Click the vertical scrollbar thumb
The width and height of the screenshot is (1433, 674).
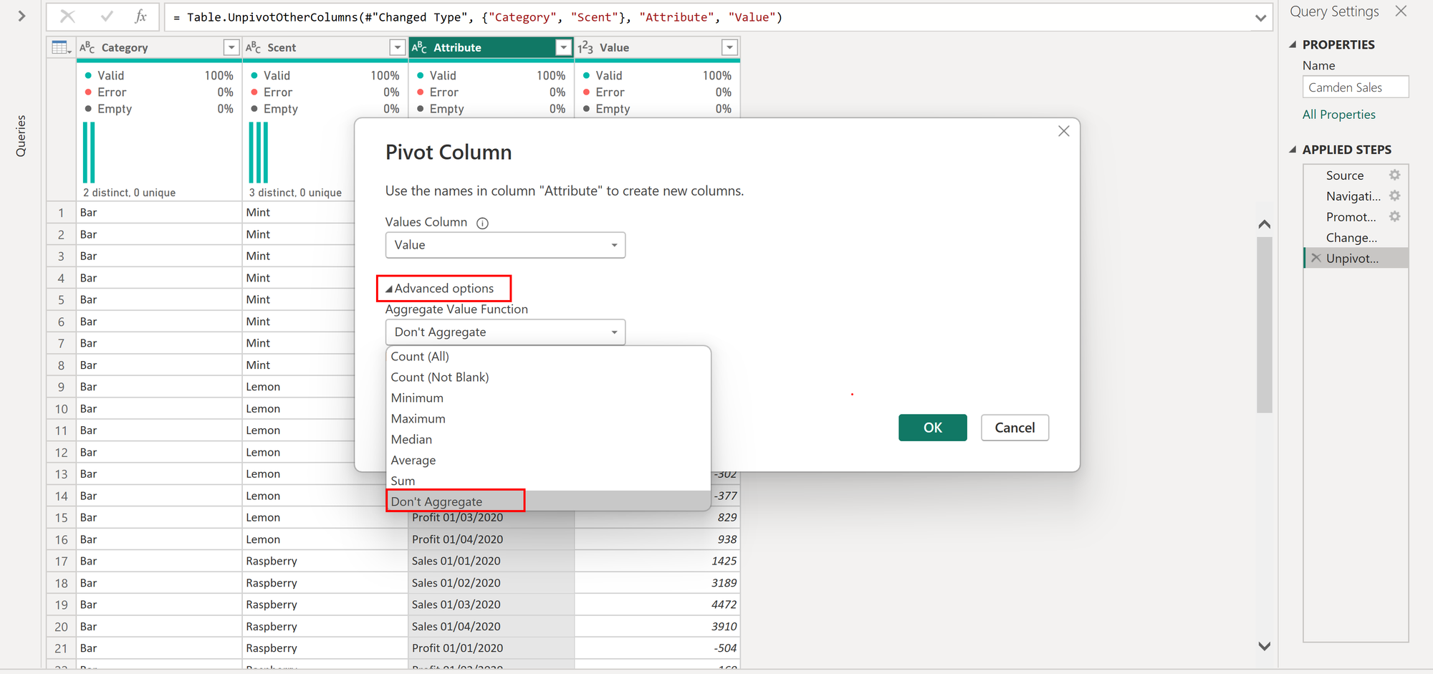click(x=1265, y=324)
